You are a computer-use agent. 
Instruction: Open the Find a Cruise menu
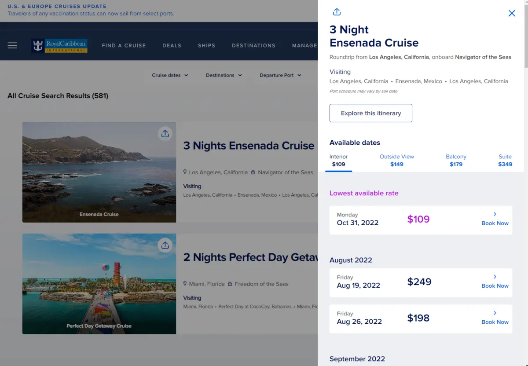coord(124,45)
